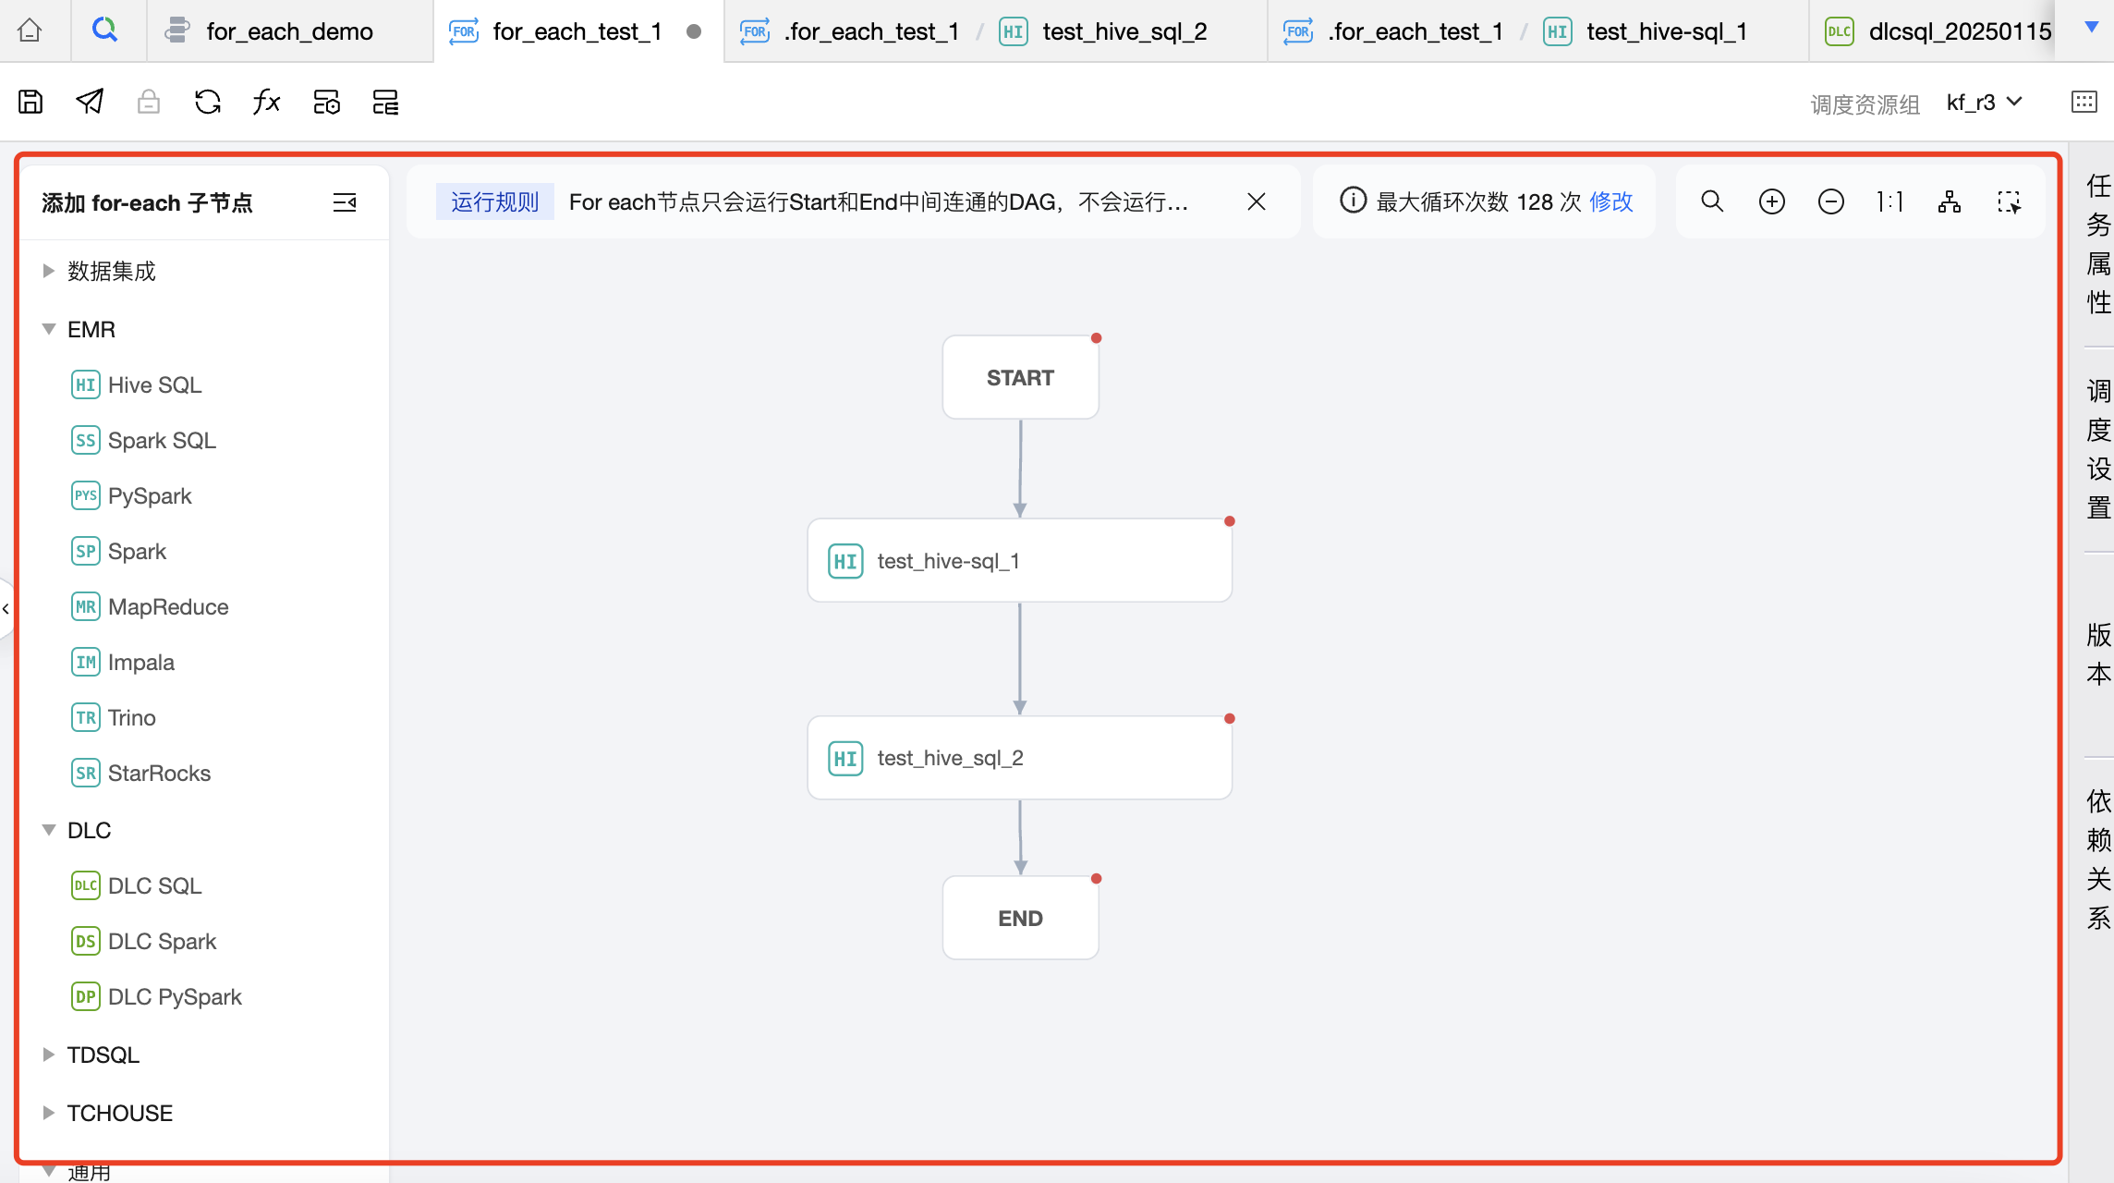The width and height of the screenshot is (2114, 1183).
Task: Click the submit paper-plane icon
Action: [x=90, y=102]
